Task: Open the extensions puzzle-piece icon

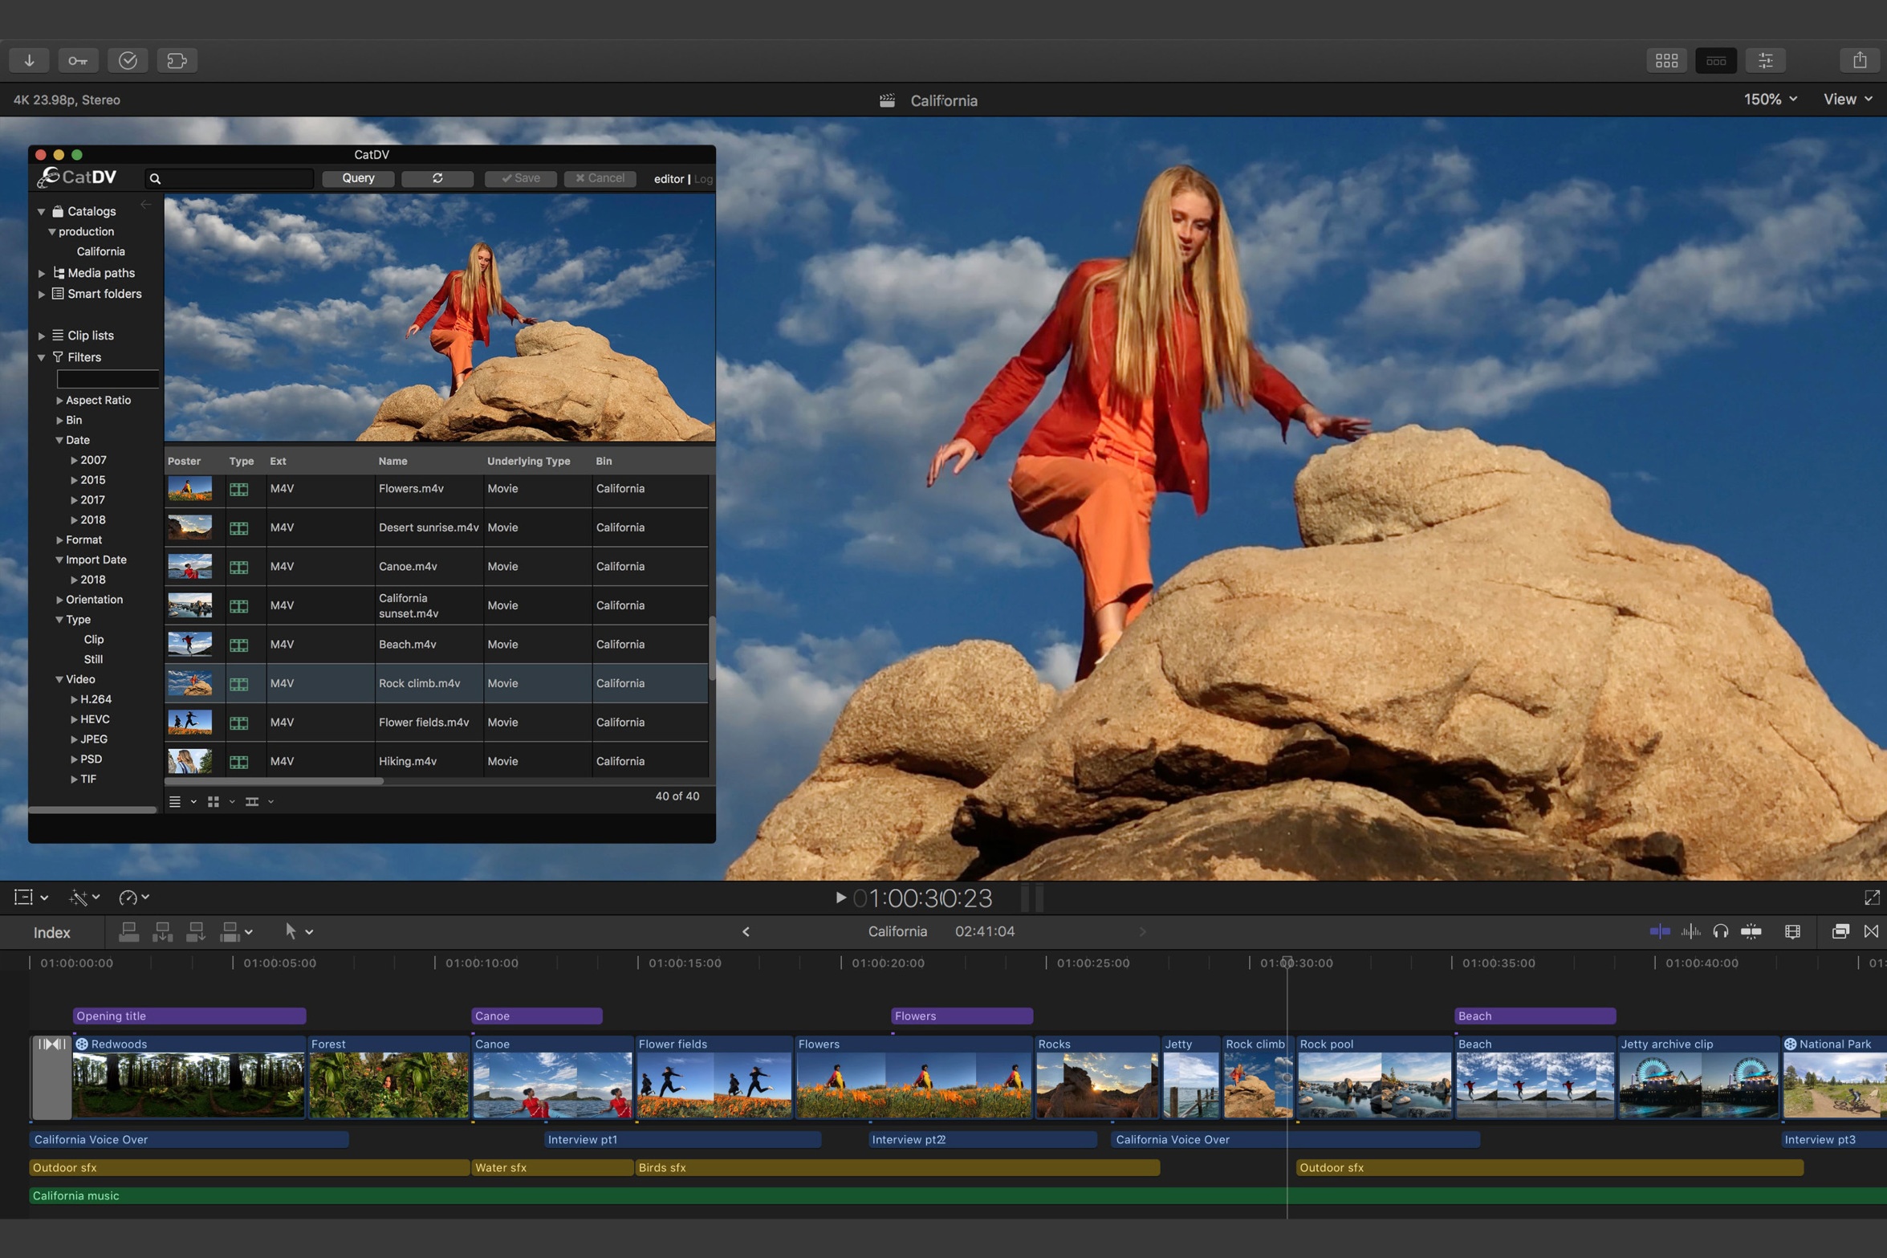Action: tap(177, 60)
